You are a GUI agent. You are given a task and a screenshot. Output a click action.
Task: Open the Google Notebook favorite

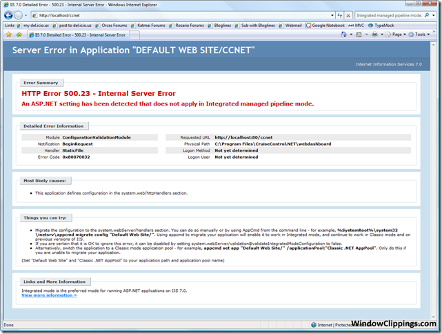click(325, 26)
